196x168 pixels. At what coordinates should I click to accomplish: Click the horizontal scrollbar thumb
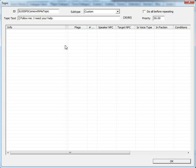(x=70, y=153)
